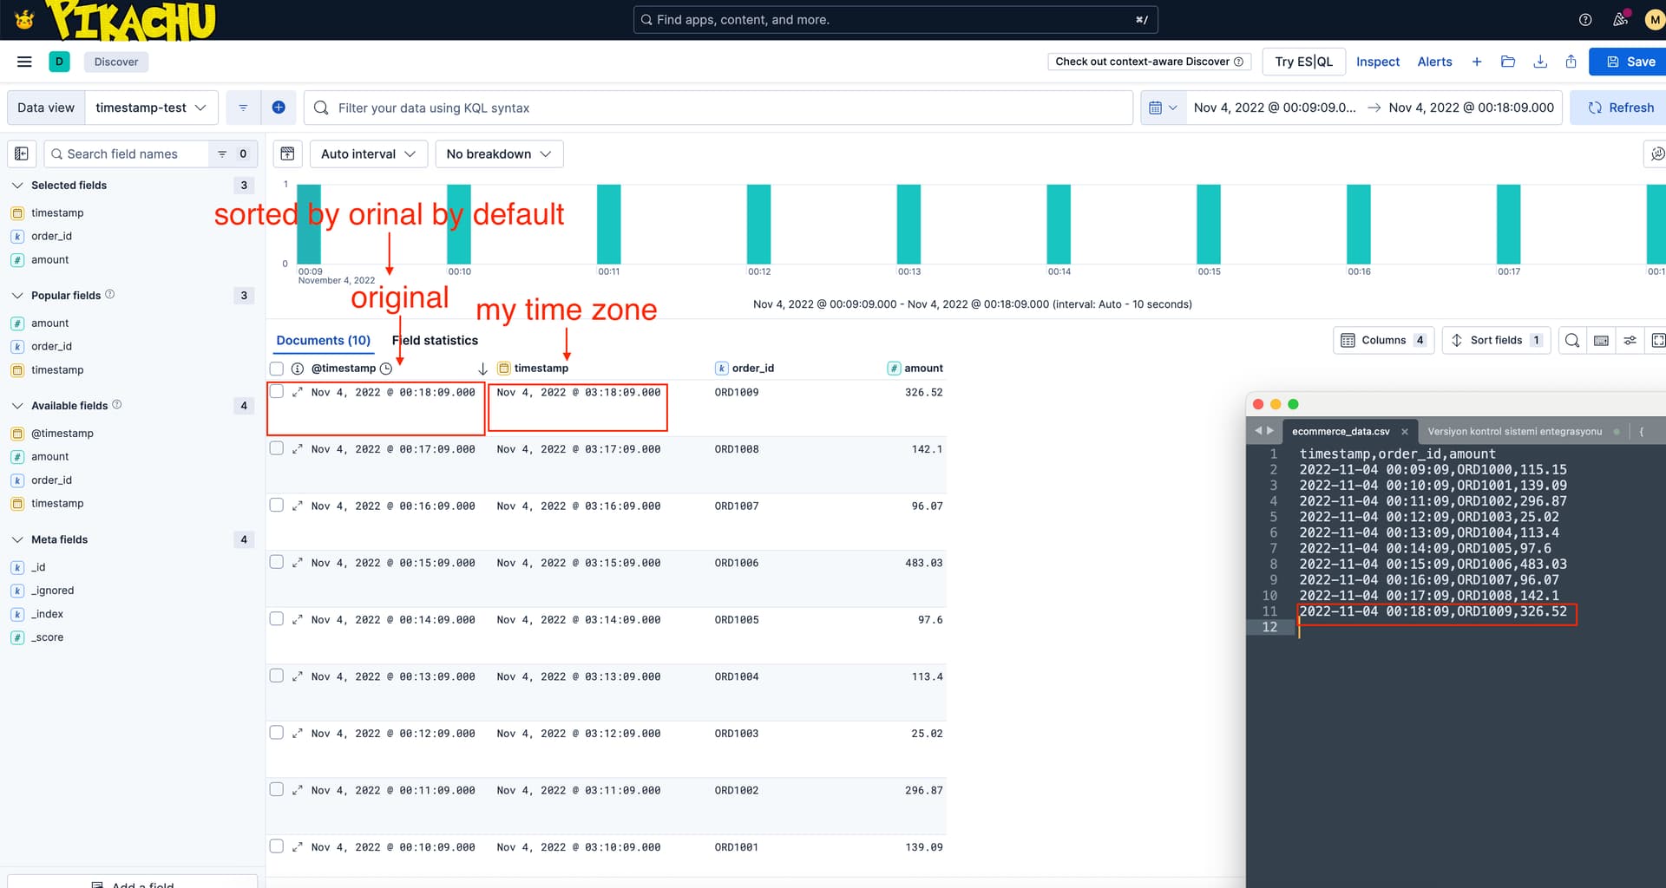
Task: Enter fullscreen mode for the data grid
Action: (1657, 340)
